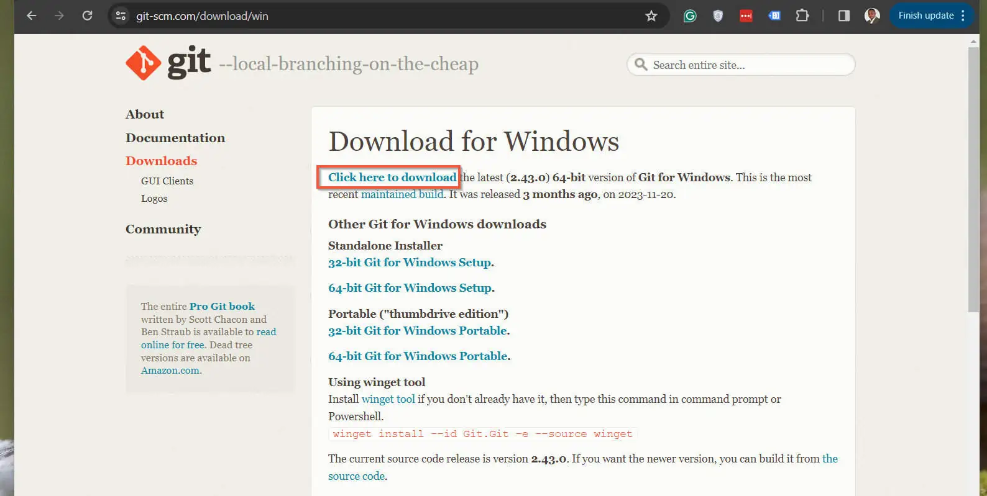Open the Chrome profile avatar
Image resolution: width=987 pixels, height=496 pixels.
[872, 16]
